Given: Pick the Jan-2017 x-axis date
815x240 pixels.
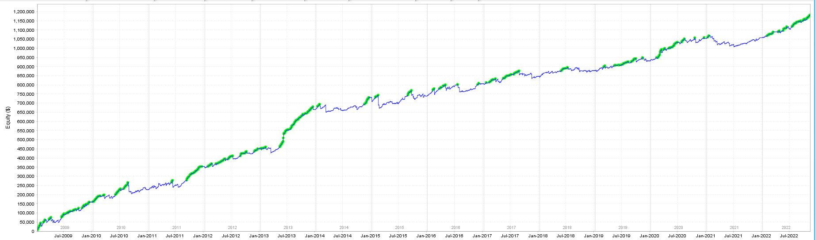Looking at the screenshot, I should pos(482,236).
